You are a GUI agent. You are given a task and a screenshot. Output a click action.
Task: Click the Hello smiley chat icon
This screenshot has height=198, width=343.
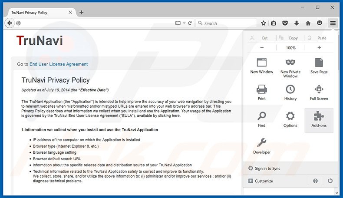(320, 23)
